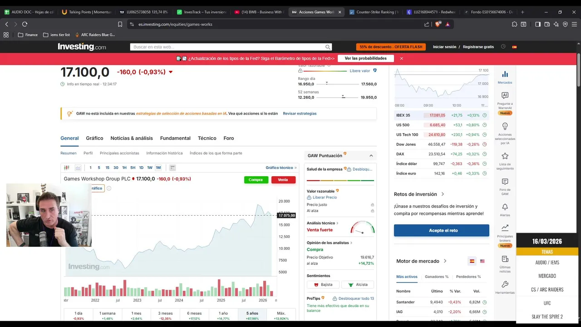Click the green Compra button
This screenshot has width=581, height=327.
[x=256, y=180]
